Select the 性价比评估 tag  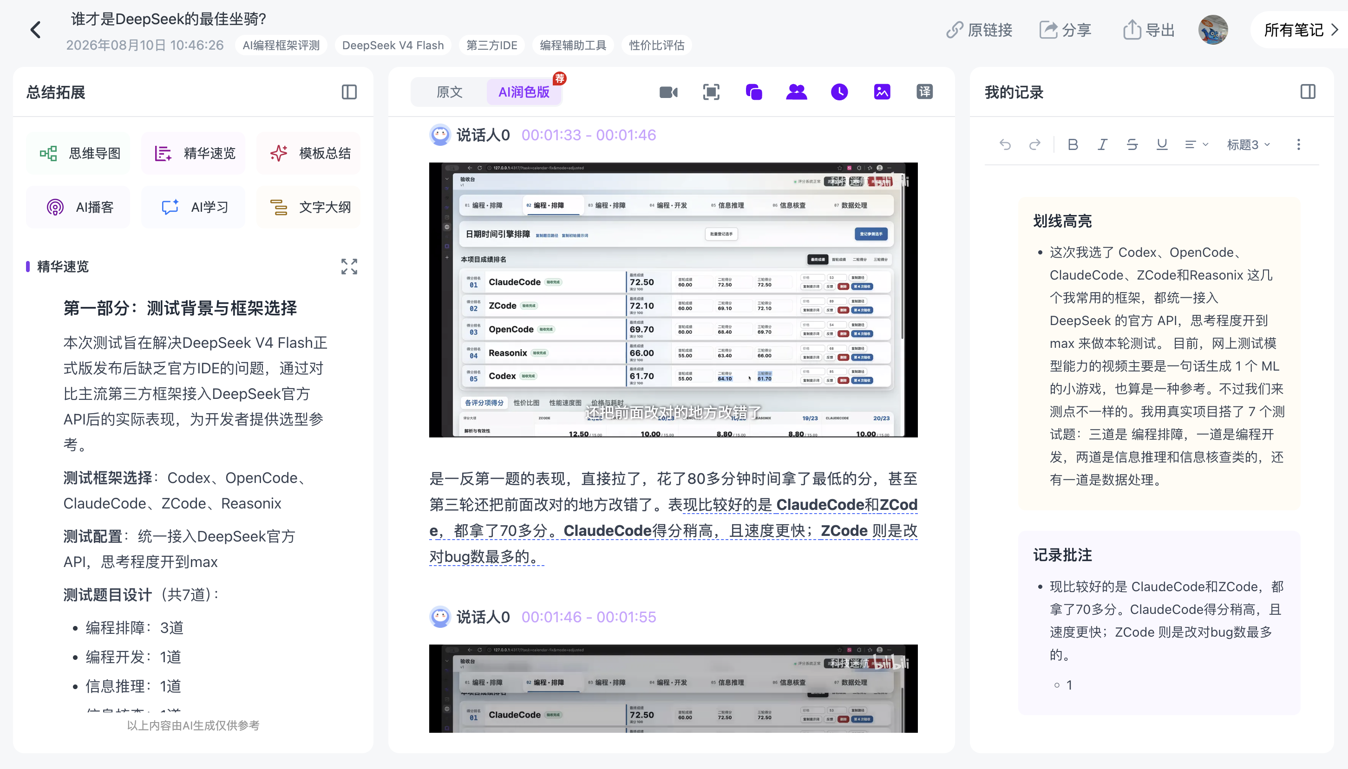pos(656,46)
